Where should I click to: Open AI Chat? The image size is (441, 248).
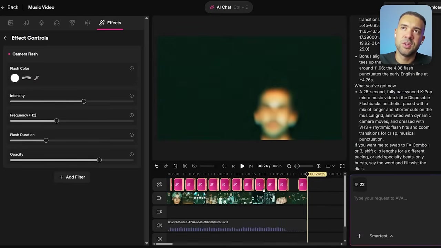(229, 7)
